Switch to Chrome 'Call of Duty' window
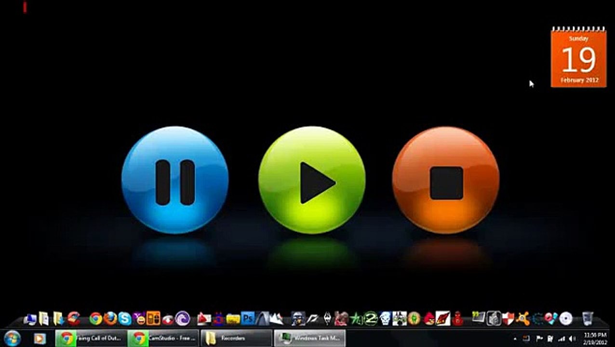615x347 pixels. coord(91,338)
